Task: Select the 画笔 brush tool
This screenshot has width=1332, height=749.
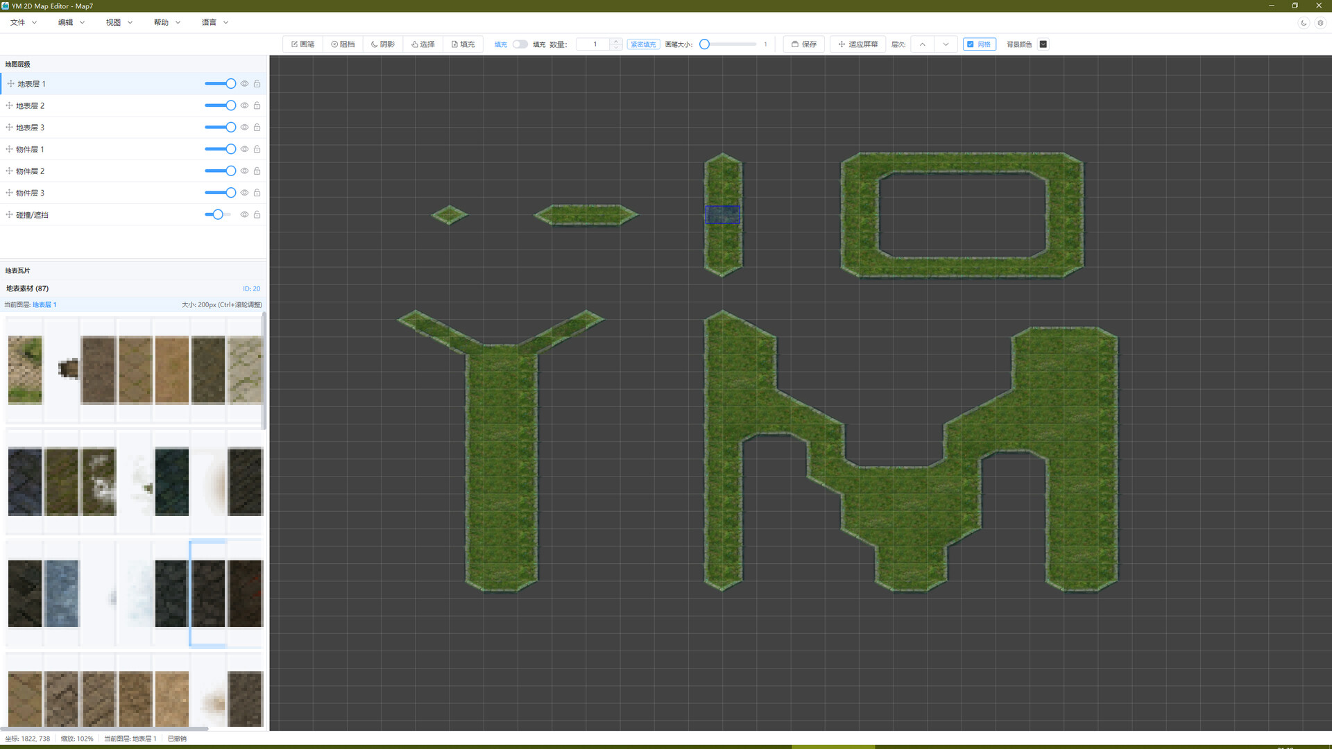Action: coord(302,44)
